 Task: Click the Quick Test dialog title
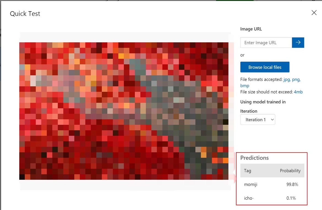click(25, 13)
